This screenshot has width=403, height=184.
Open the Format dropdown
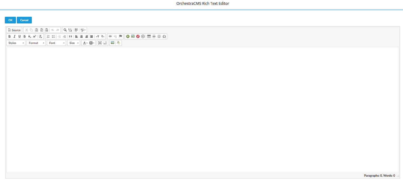coord(36,43)
